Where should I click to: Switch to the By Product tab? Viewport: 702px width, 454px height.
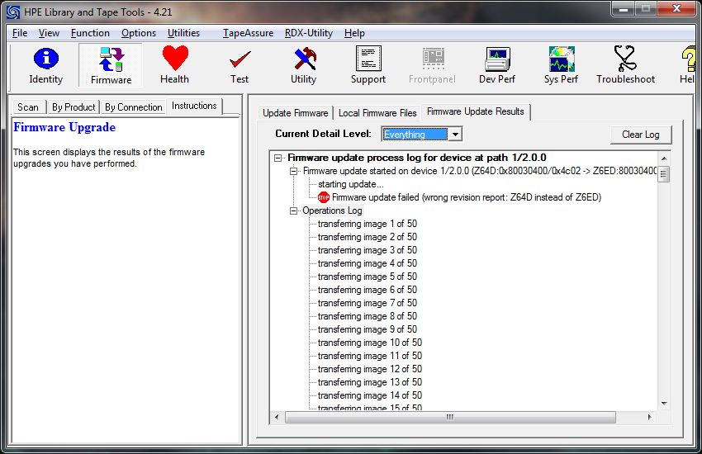(x=74, y=107)
